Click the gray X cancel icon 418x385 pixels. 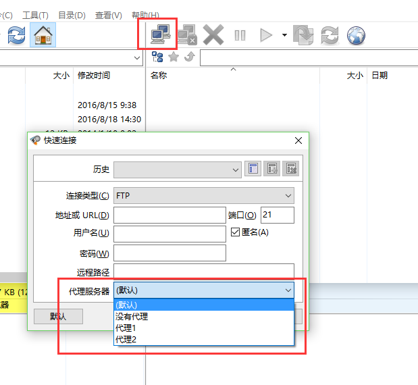click(x=213, y=35)
